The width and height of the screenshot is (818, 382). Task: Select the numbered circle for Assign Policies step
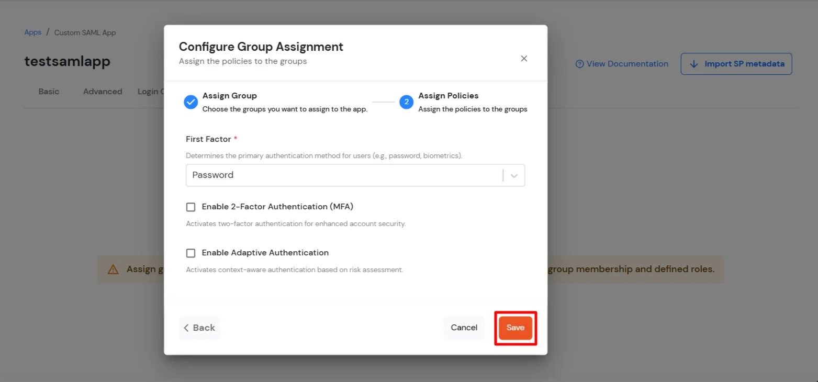point(407,102)
